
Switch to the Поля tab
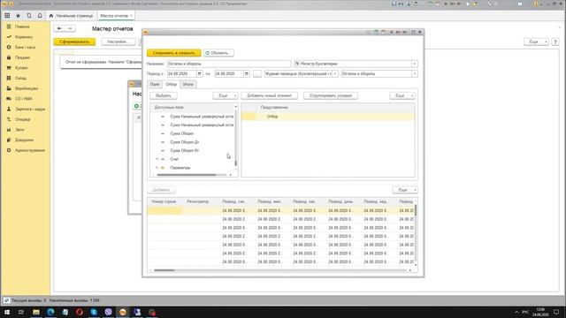(155, 85)
